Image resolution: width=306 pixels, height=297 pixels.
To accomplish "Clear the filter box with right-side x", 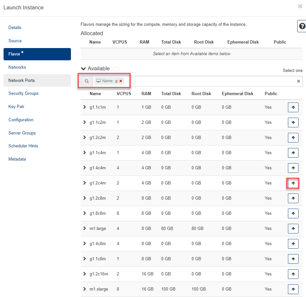I will [x=298, y=81].
